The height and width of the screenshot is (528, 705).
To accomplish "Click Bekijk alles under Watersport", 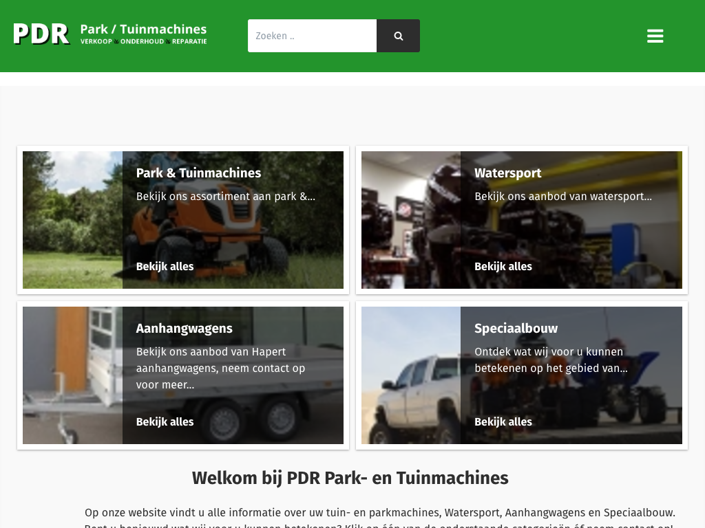I will click(x=503, y=266).
